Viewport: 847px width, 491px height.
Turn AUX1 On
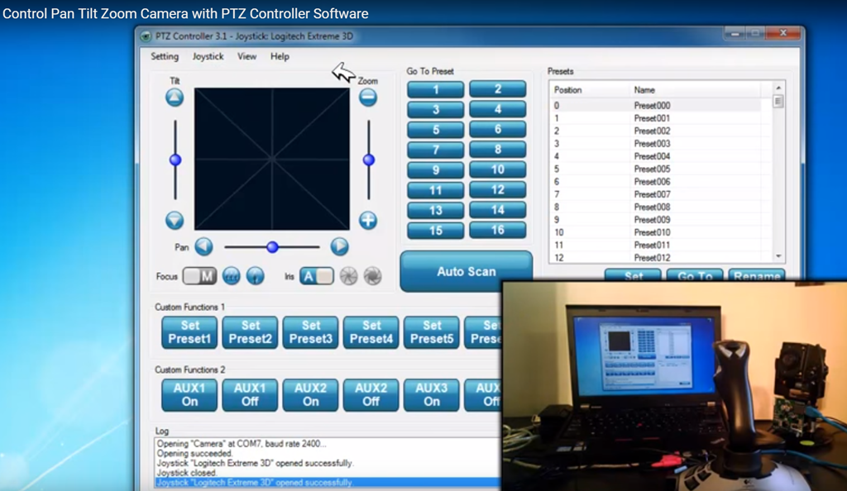coord(189,395)
